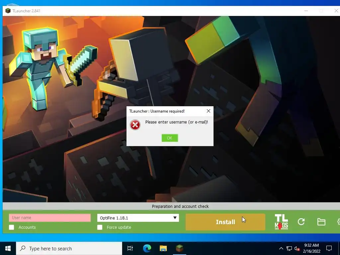Toggle the Force update checkbox

point(100,227)
